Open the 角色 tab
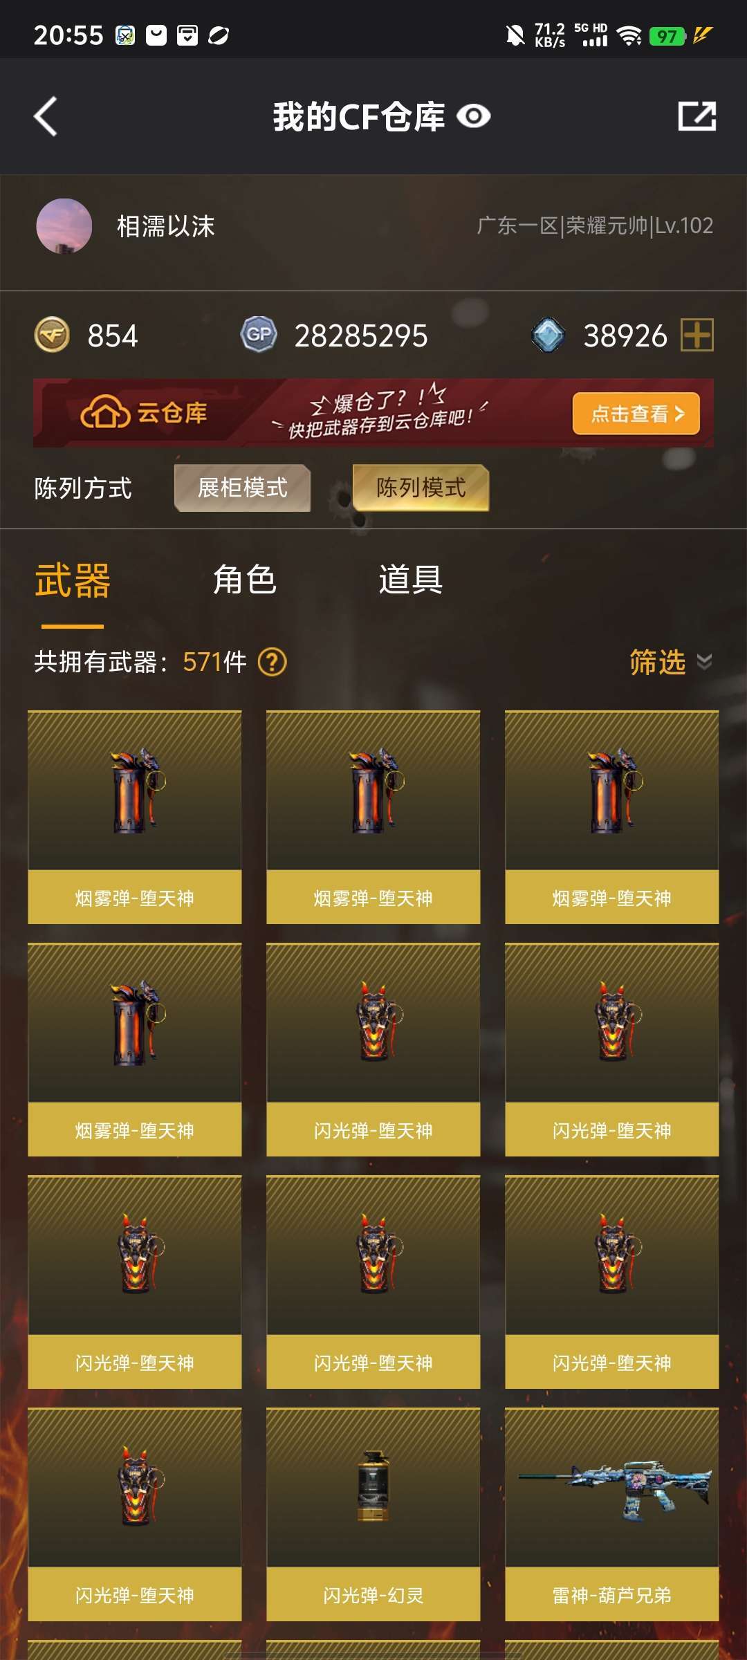 click(x=244, y=580)
